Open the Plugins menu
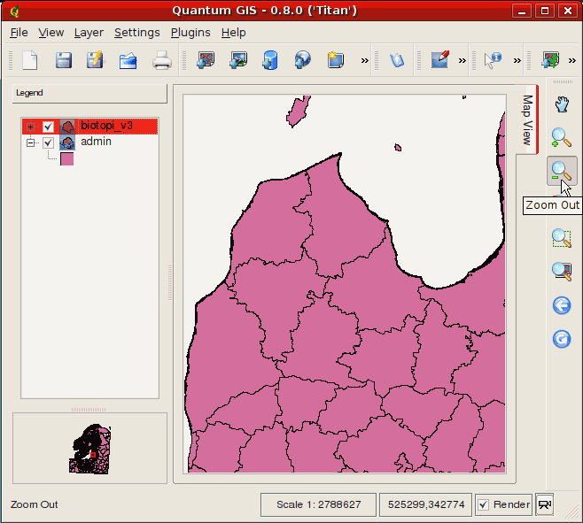The image size is (583, 523). [190, 33]
